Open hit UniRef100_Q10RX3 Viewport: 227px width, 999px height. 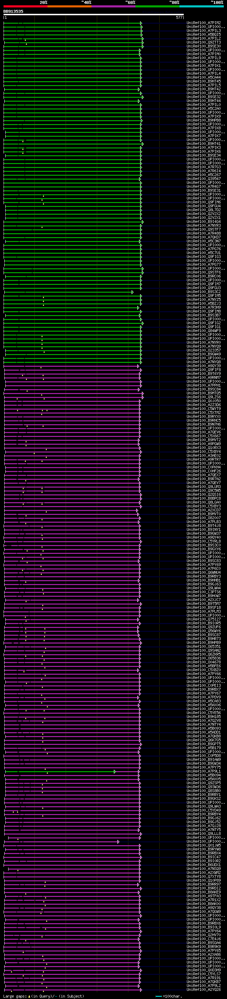[204, 448]
